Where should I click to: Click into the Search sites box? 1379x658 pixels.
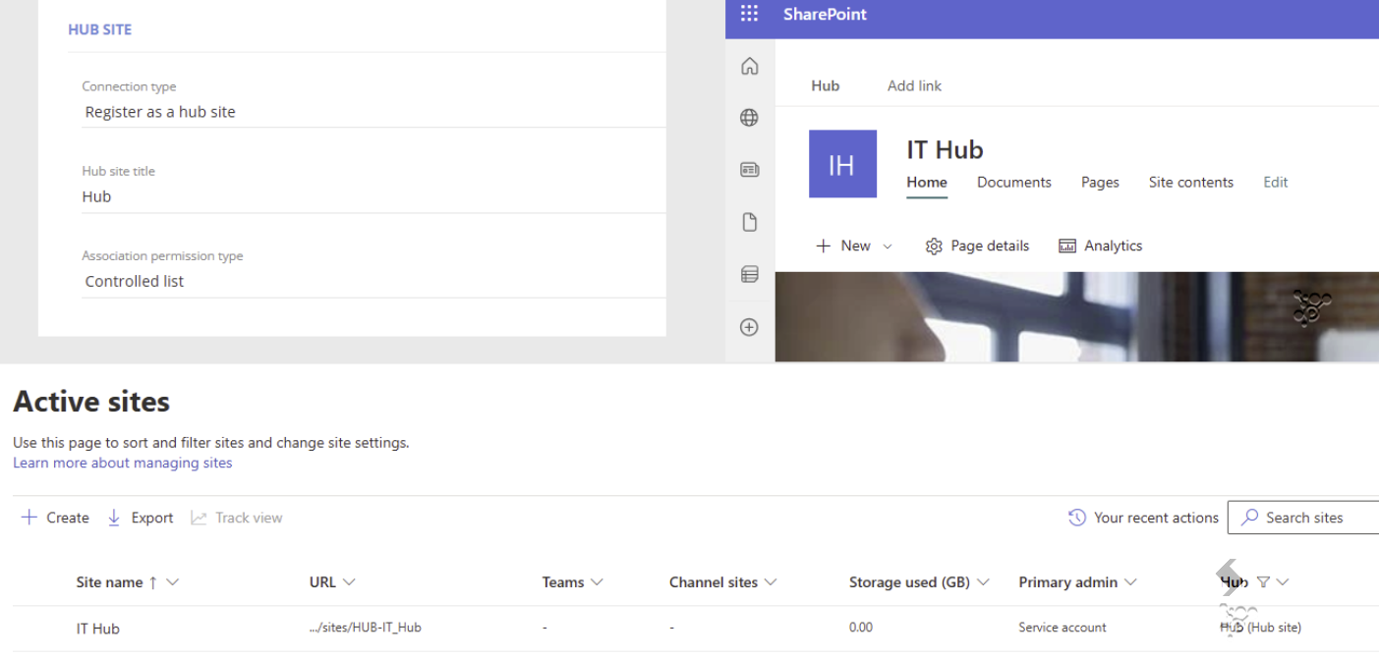1303,518
